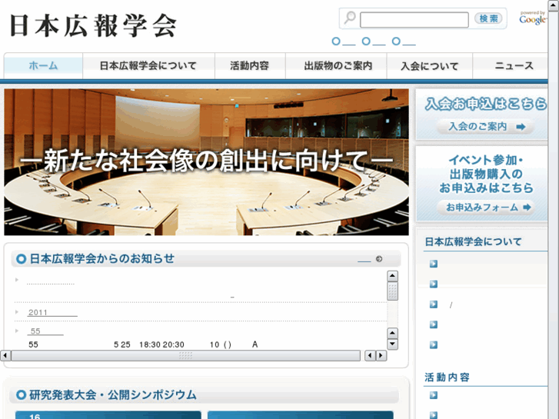Click the underlined 55 news link

point(45,331)
